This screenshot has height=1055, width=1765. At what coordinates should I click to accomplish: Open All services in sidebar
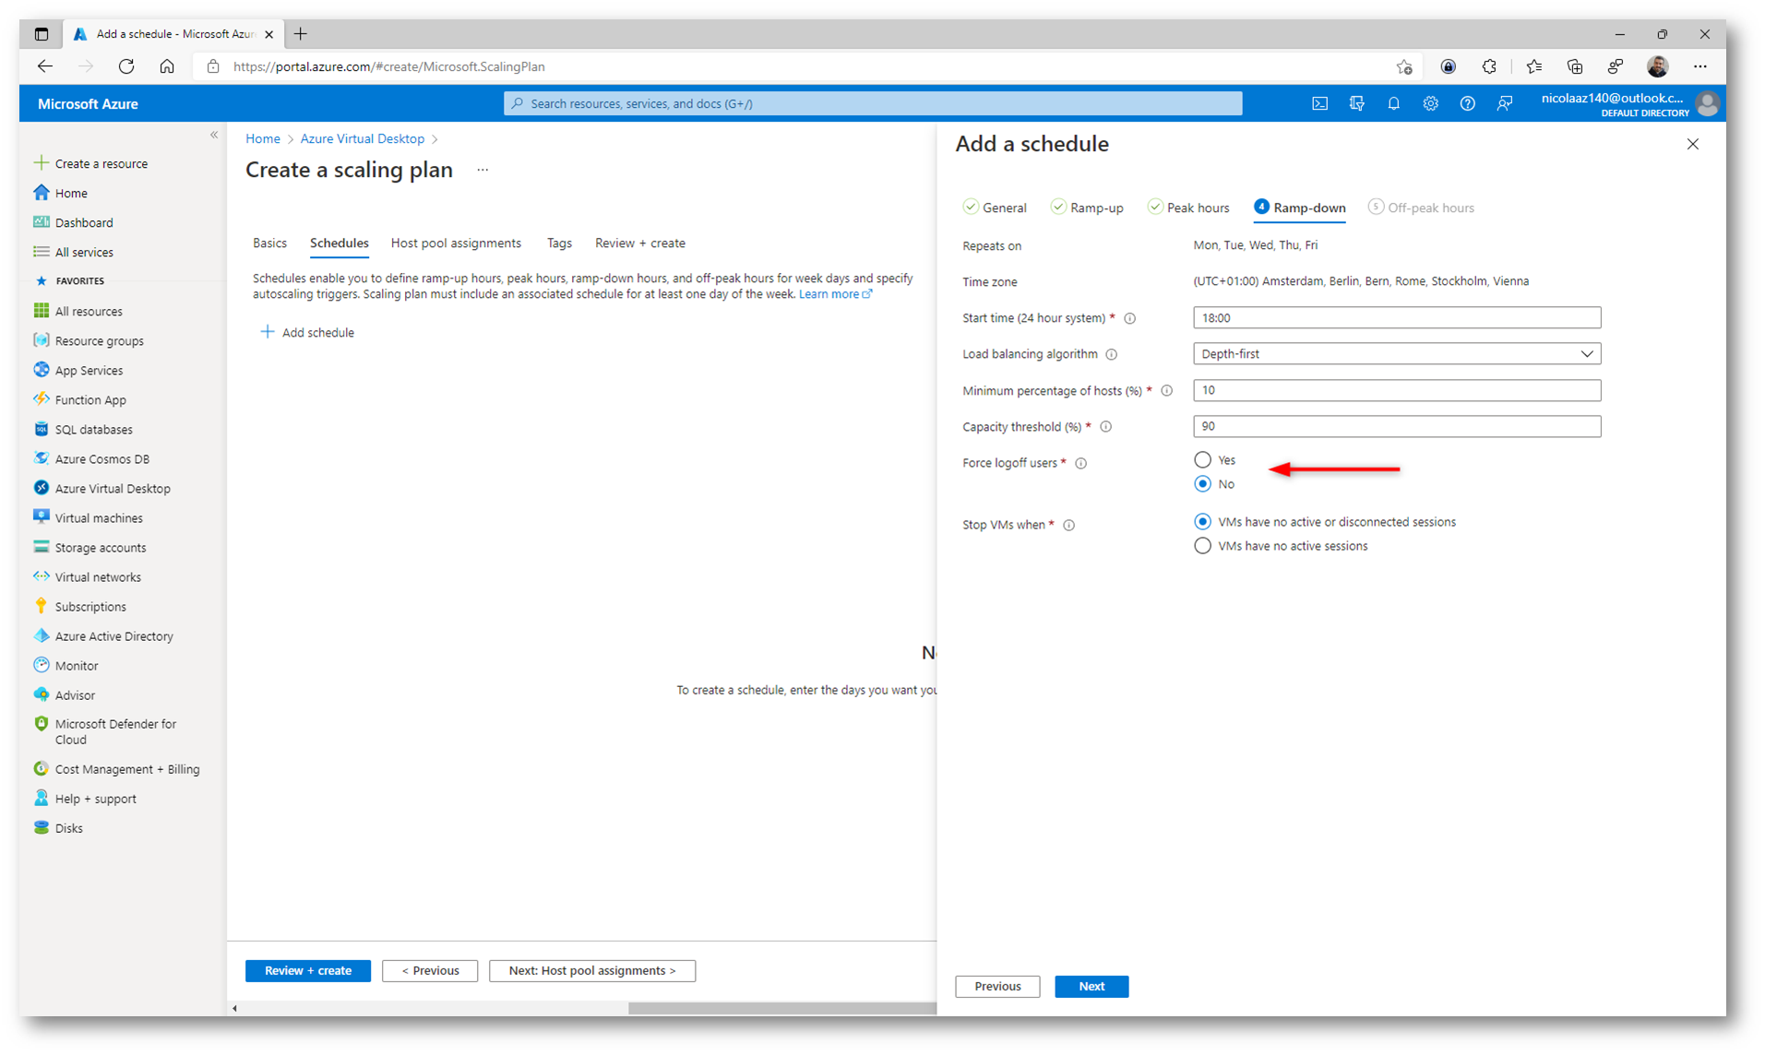tap(84, 252)
